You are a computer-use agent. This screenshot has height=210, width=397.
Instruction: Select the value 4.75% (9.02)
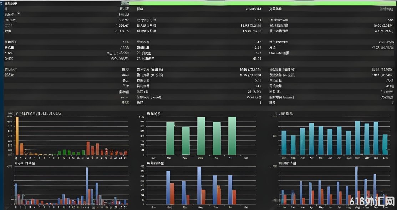pos(384,31)
